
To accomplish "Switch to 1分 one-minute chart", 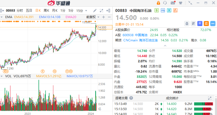I will (x=63, y=10).
